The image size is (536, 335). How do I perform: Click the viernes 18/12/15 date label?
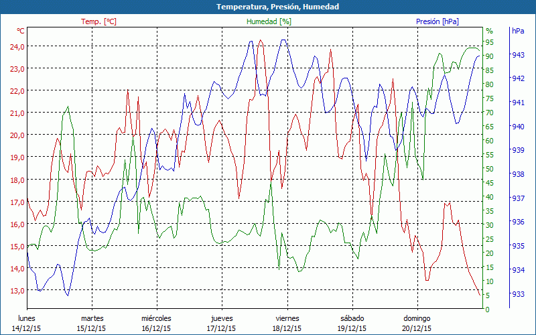pyautogui.click(x=287, y=324)
